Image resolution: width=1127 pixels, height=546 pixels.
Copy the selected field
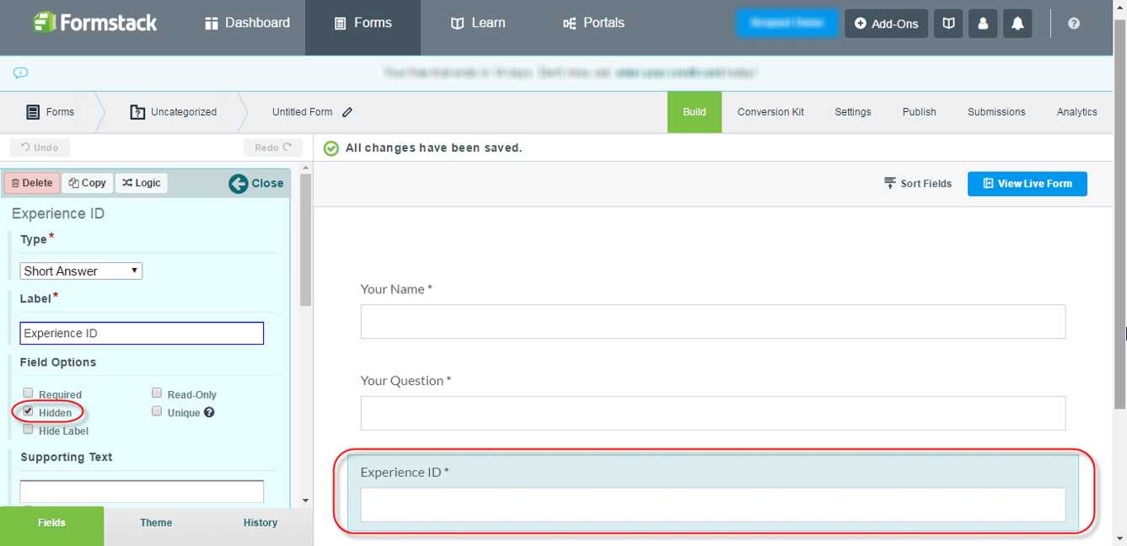[x=88, y=183]
